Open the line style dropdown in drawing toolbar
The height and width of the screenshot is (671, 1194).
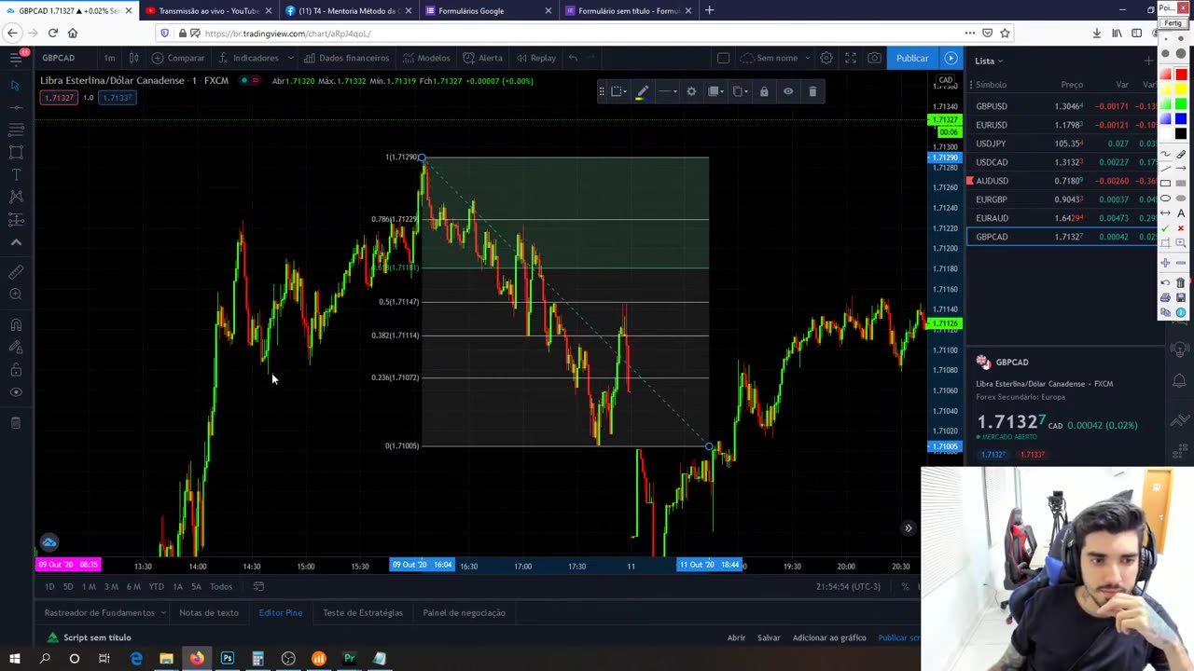(667, 91)
